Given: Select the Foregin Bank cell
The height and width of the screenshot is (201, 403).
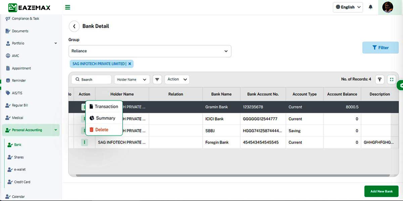Looking at the screenshot, I should tap(221, 142).
